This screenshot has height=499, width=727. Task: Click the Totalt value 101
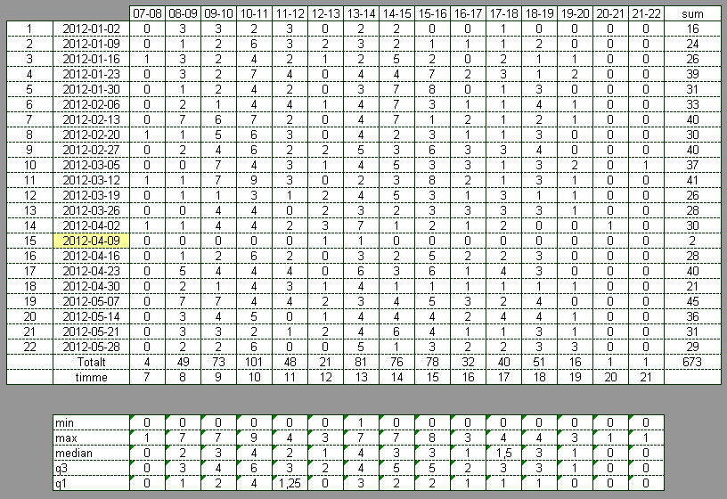pyautogui.click(x=255, y=362)
